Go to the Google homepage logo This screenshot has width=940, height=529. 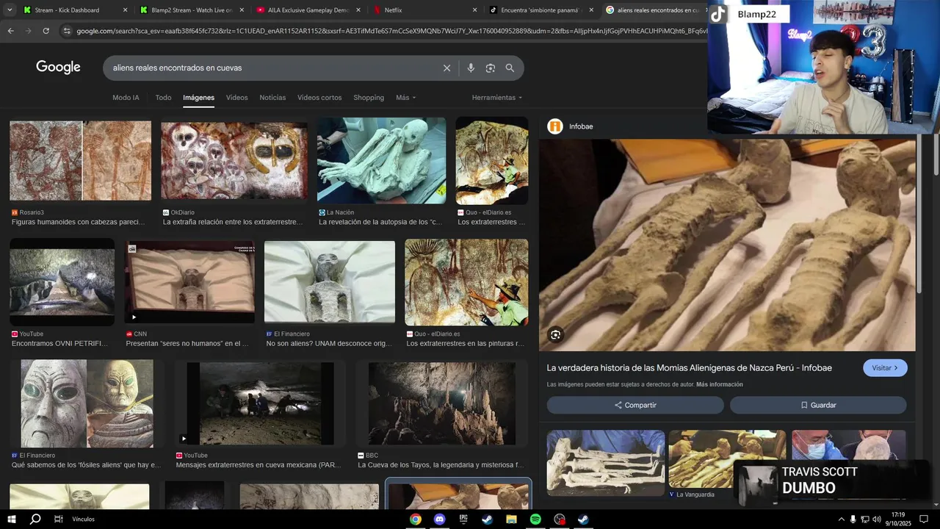click(58, 68)
